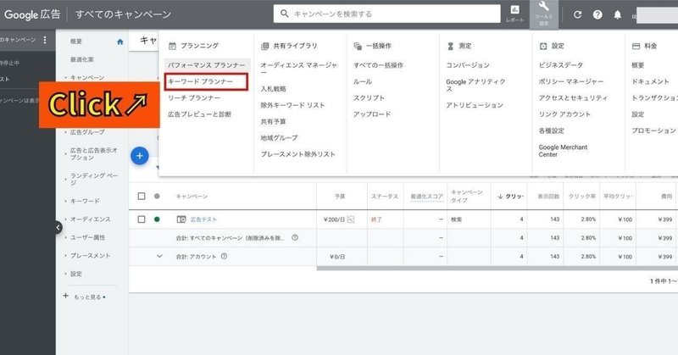Open the 広告テスト campaign link
This screenshot has width=678, height=355.
(203, 219)
